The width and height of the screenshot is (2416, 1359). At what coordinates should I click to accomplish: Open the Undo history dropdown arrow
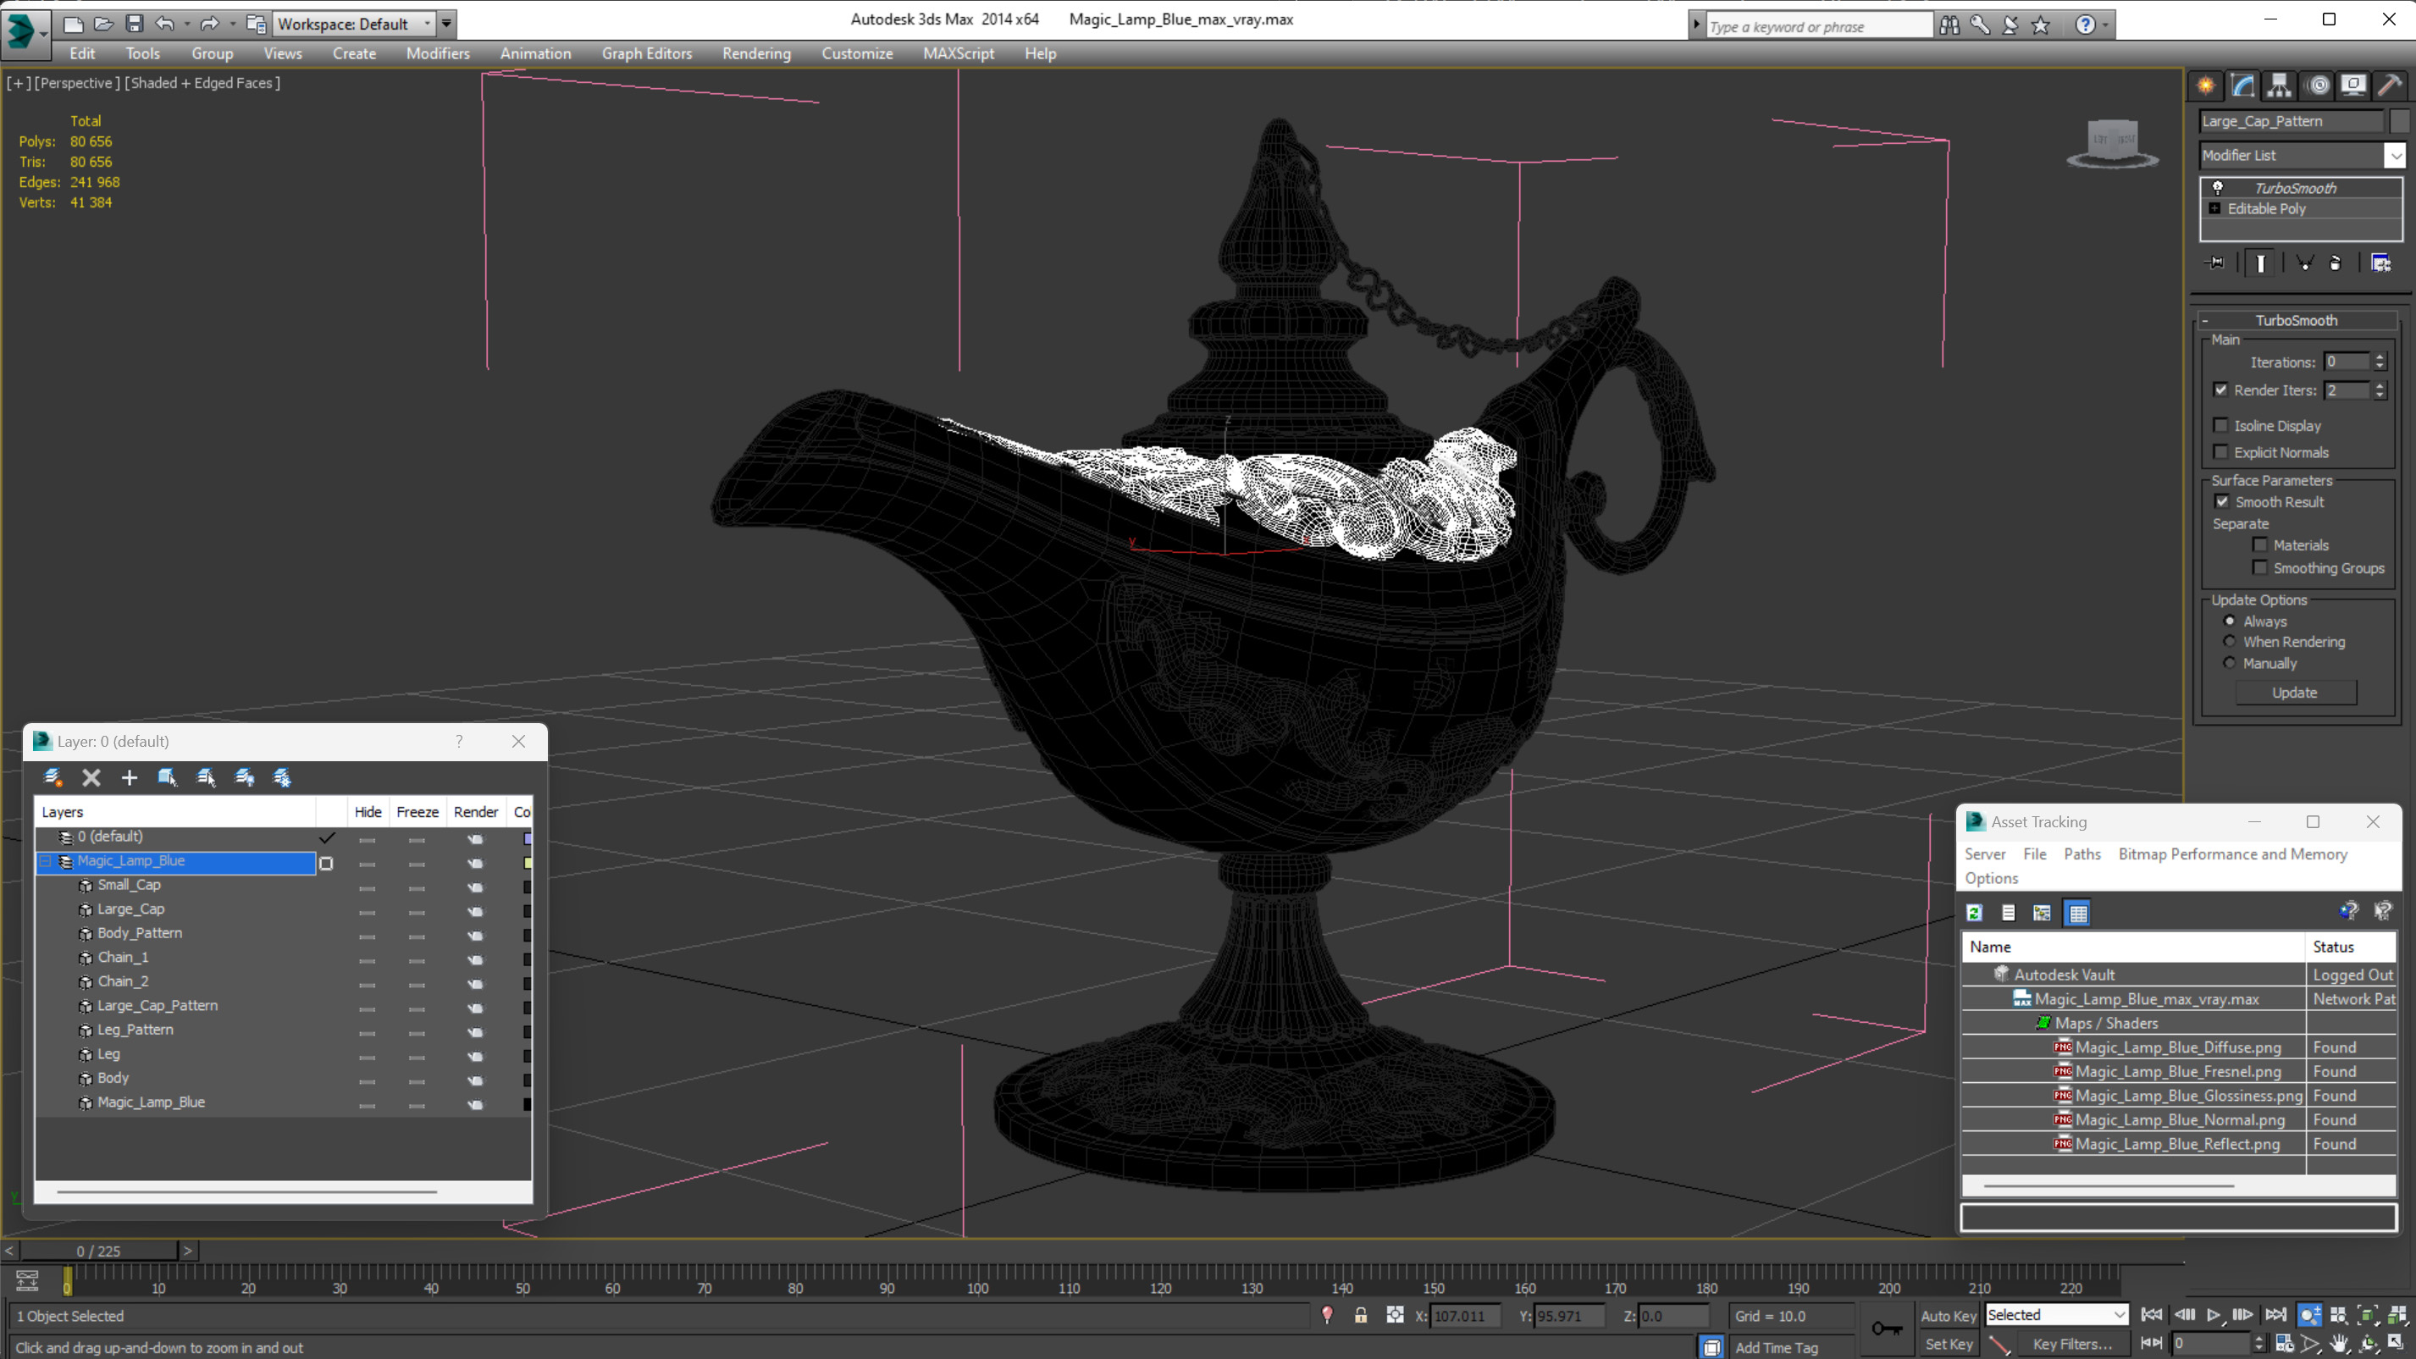[x=186, y=24]
